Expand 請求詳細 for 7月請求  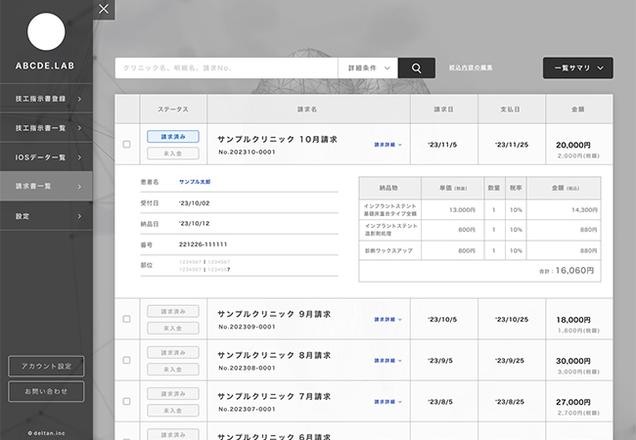click(x=387, y=402)
